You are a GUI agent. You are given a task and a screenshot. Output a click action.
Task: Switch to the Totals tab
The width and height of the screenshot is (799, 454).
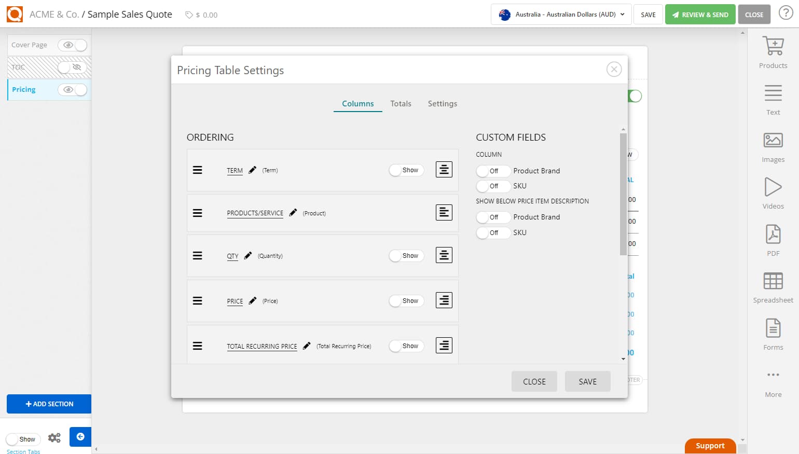[401, 103]
